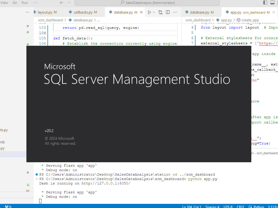Click the ellipsis breadcrumb in left editor

click(x=98, y=20)
